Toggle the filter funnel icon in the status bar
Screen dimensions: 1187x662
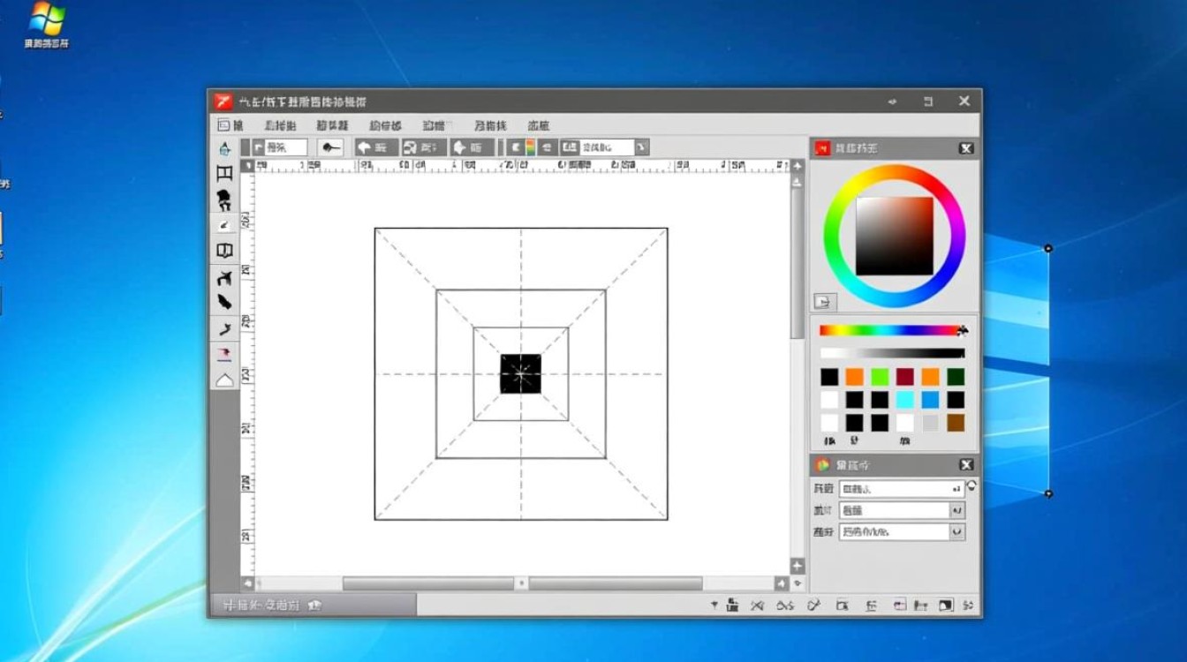(x=713, y=606)
